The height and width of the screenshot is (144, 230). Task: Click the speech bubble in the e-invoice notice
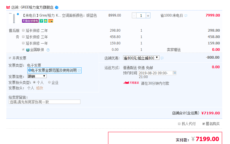click(x=79, y=71)
